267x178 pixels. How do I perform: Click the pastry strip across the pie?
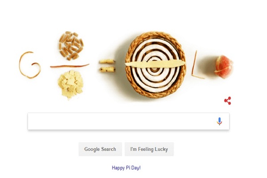pyautogui.click(x=154, y=64)
